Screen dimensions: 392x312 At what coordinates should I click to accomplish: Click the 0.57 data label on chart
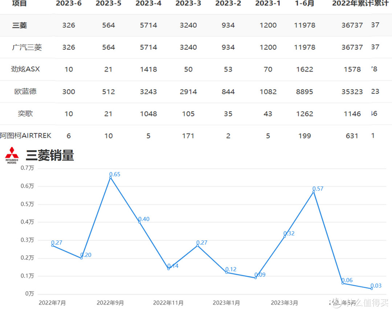click(318, 189)
